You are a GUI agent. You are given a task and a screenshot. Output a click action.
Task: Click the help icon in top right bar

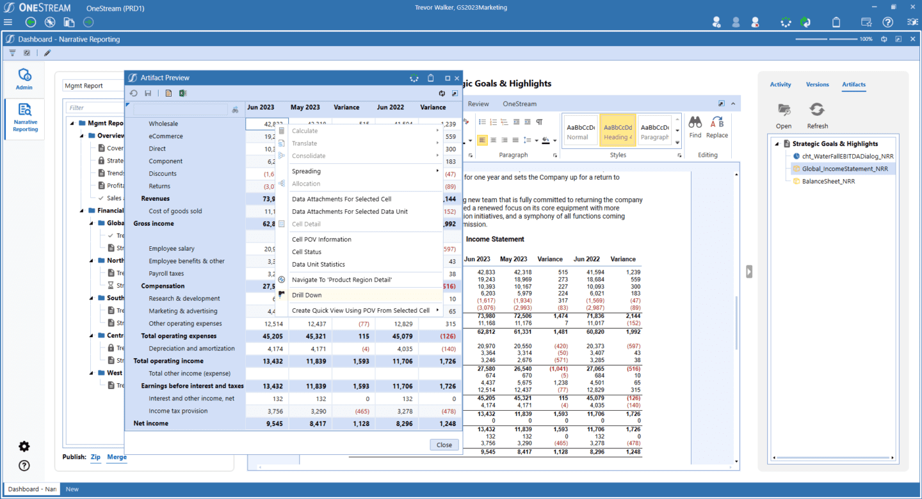pyautogui.click(x=887, y=22)
